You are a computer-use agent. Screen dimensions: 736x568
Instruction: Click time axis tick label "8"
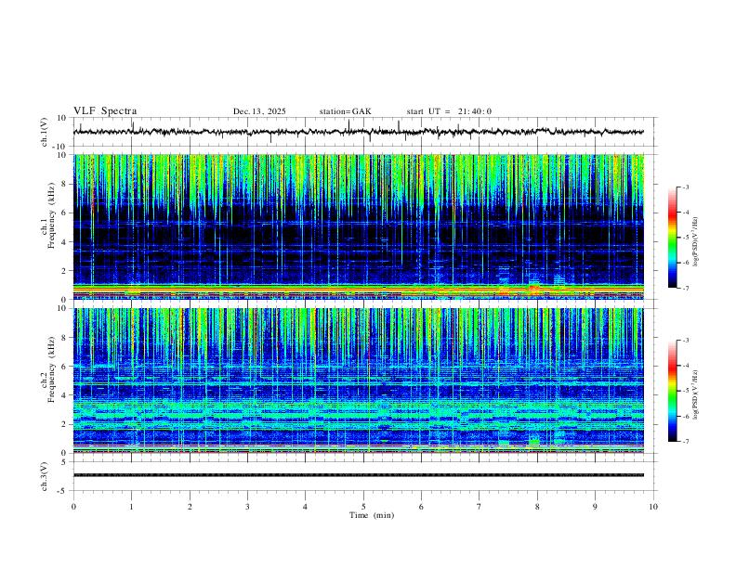coord(537,507)
